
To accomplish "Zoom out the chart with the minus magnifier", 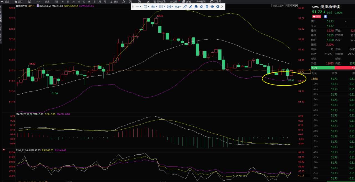I will tap(131, 2).
